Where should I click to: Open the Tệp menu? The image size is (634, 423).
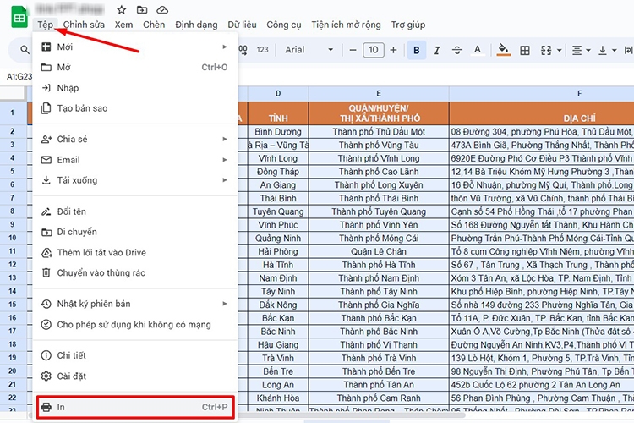pyautogui.click(x=46, y=25)
